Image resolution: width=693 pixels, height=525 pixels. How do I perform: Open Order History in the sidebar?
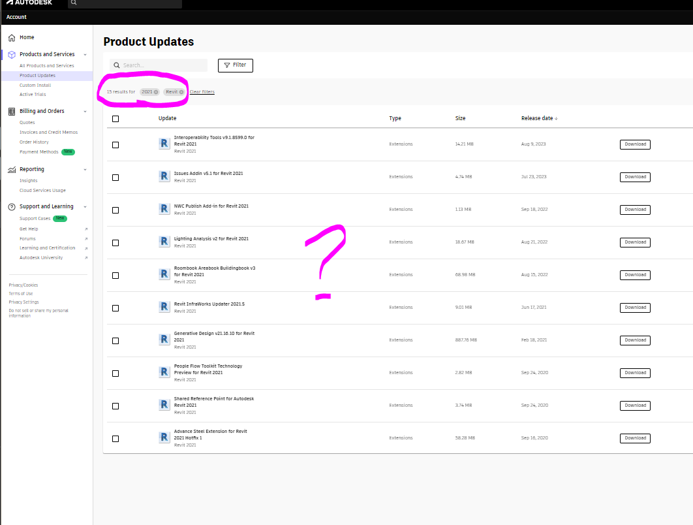(34, 142)
